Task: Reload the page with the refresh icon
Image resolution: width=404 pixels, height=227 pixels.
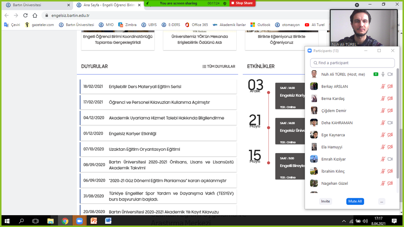Action: (25, 15)
